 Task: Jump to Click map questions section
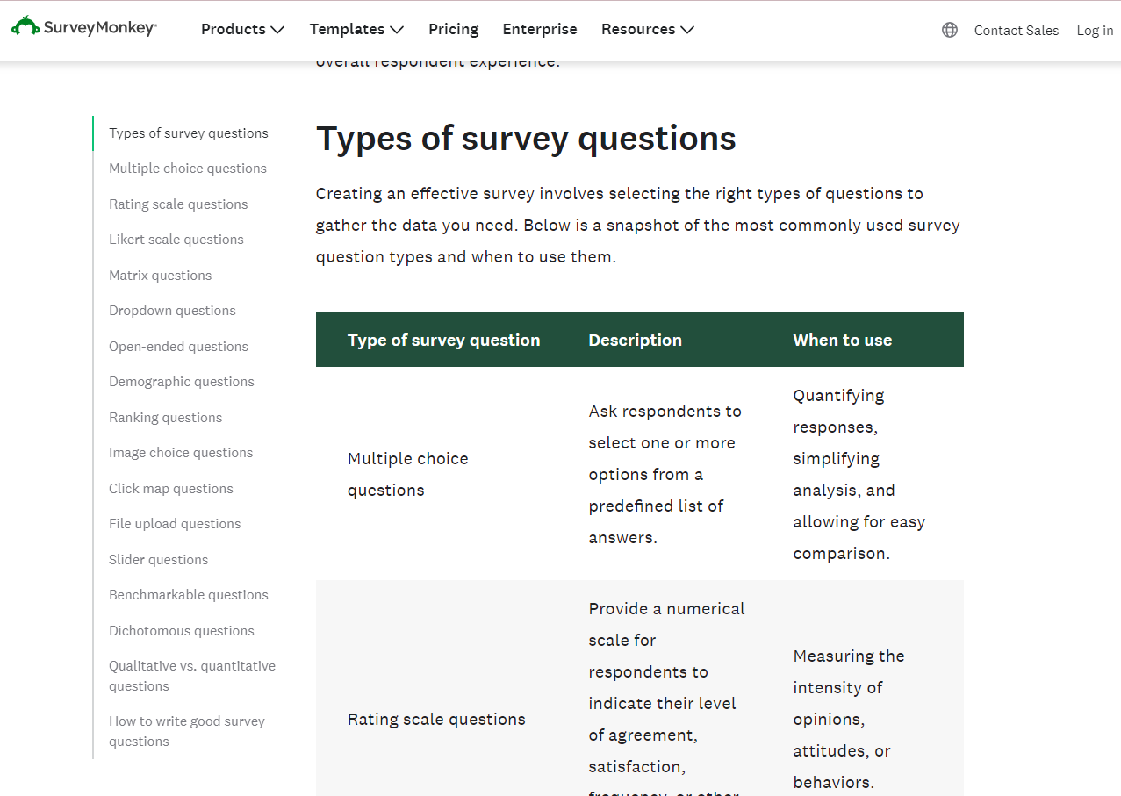pos(170,488)
